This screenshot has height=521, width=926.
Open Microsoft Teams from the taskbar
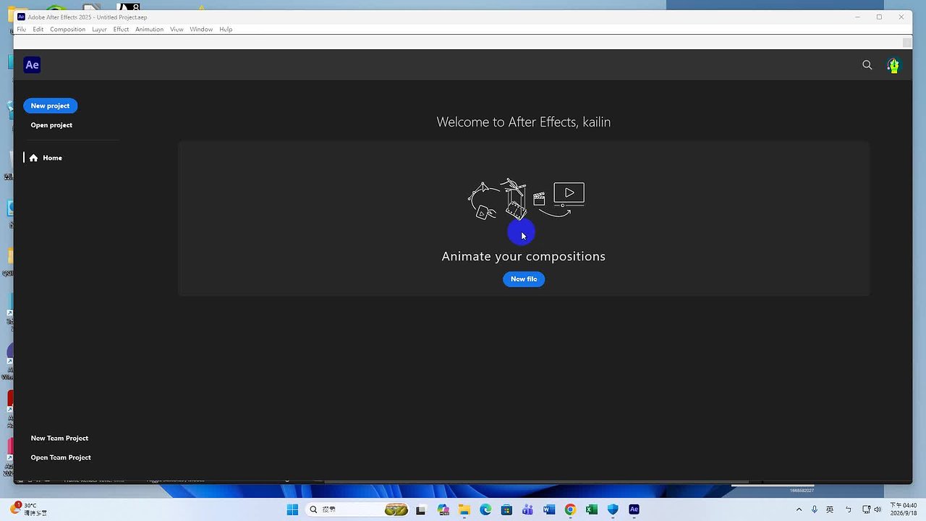(x=527, y=509)
